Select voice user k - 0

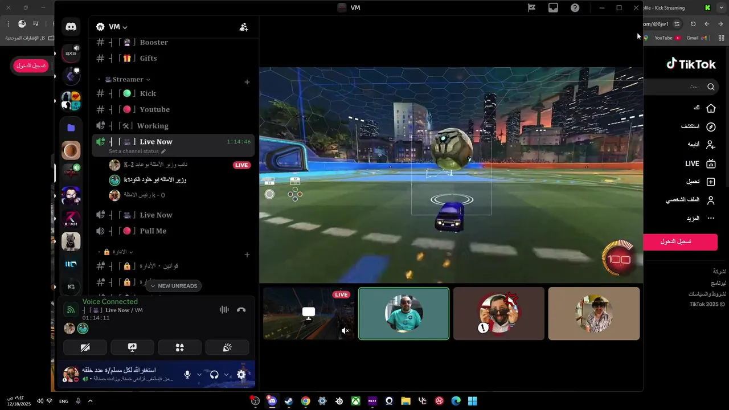coord(179,195)
